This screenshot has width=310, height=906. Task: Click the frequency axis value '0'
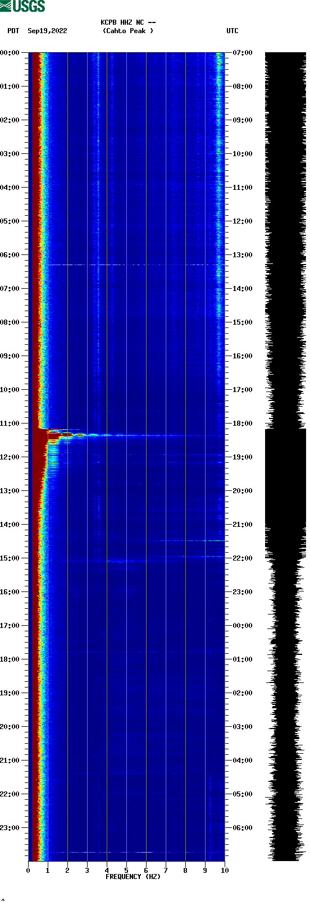(28, 871)
